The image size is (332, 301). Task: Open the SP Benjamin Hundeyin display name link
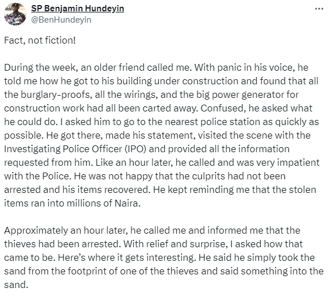coord(78,8)
